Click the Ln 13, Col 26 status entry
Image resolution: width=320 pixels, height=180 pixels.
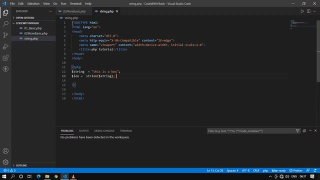215,170
